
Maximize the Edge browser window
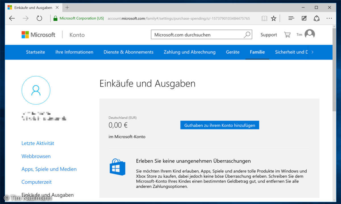click(316, 7)
